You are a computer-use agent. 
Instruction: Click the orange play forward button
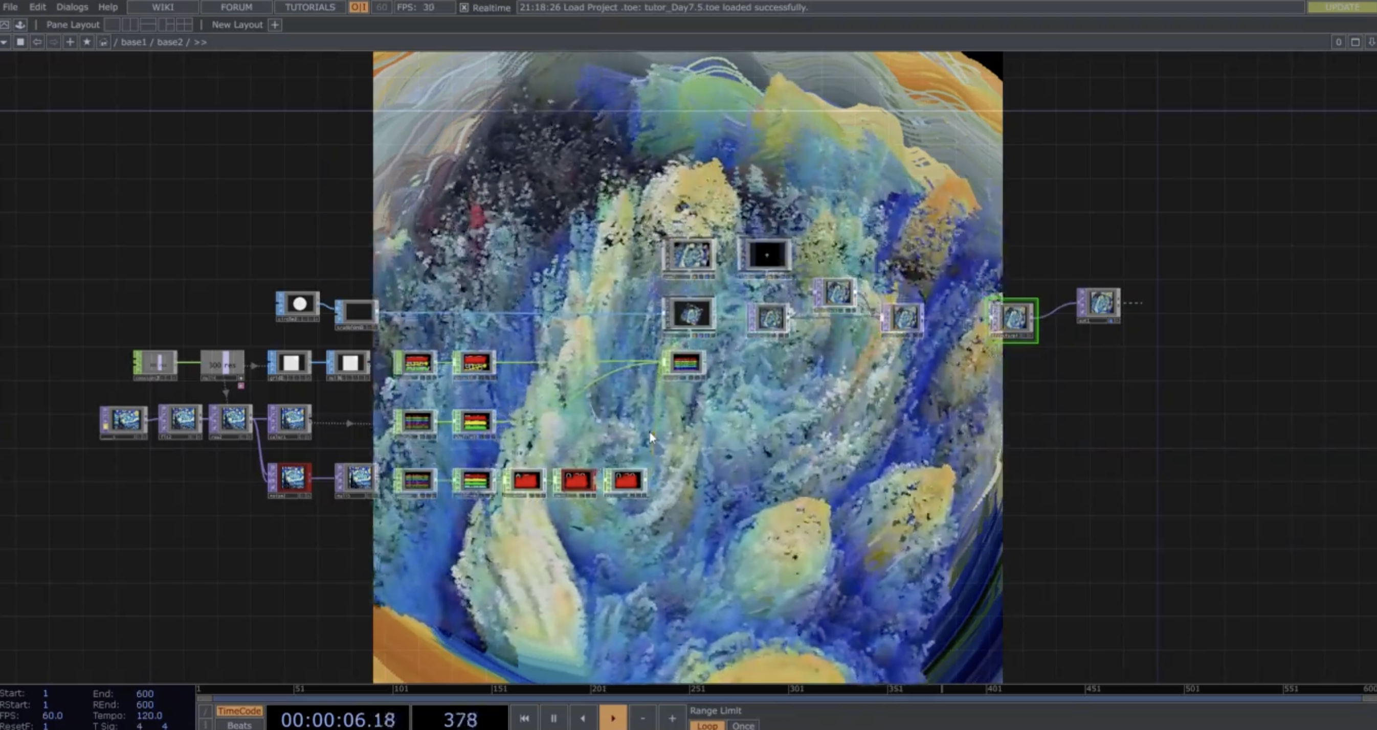coord(613,718)
